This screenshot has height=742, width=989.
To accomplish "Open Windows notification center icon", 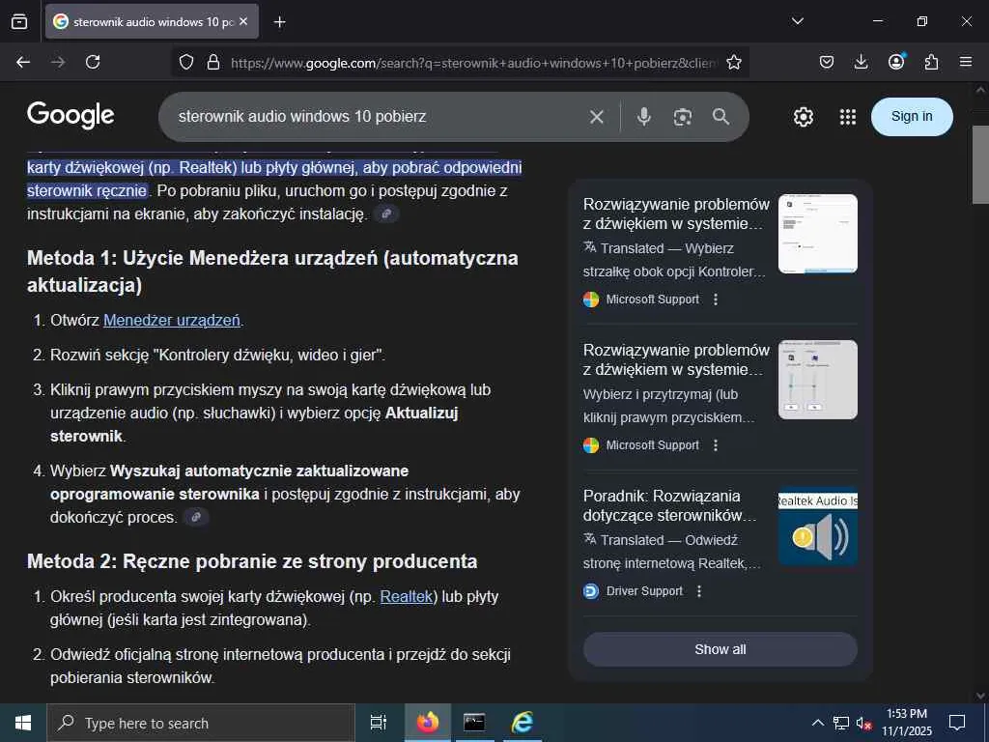I will coord(957,723).
